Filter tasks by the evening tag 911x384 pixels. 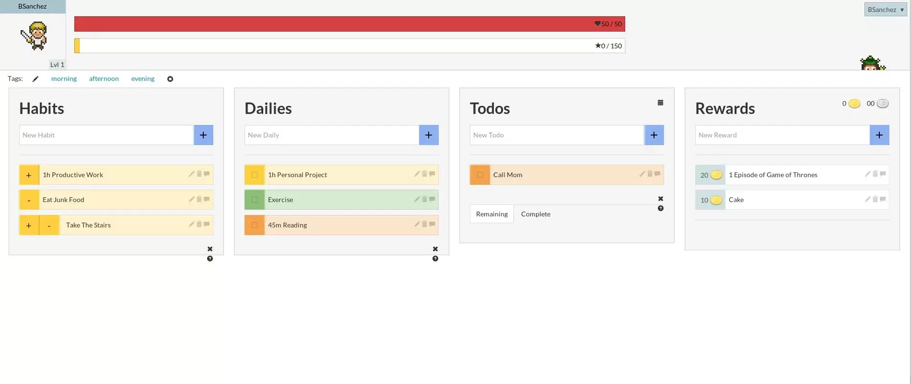[x=143, y=79]
